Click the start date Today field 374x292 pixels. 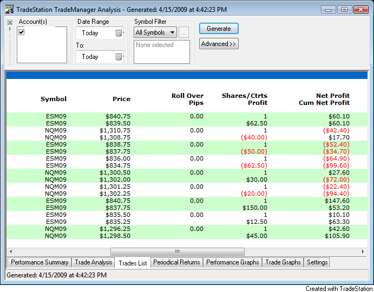click(x=100, y=33)
